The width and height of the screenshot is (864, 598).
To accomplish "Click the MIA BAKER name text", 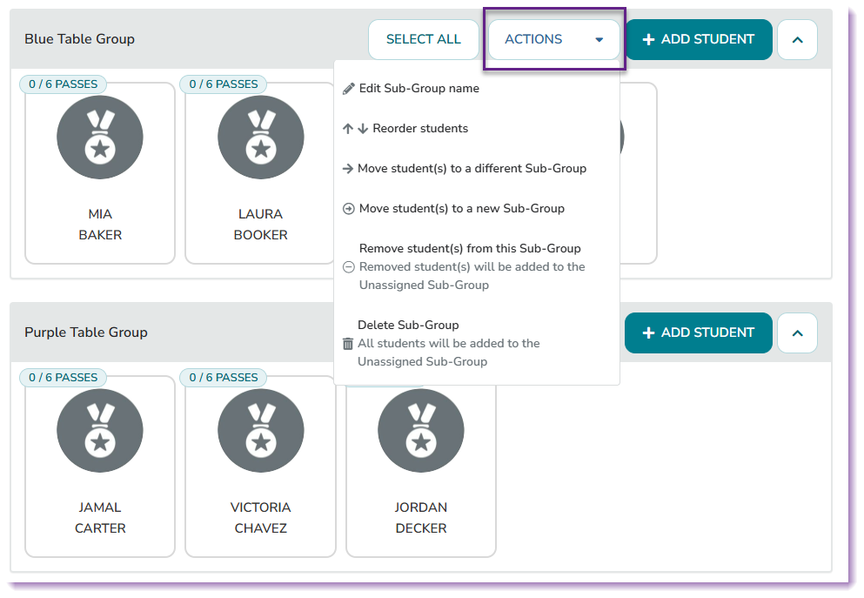I will 100,225.
